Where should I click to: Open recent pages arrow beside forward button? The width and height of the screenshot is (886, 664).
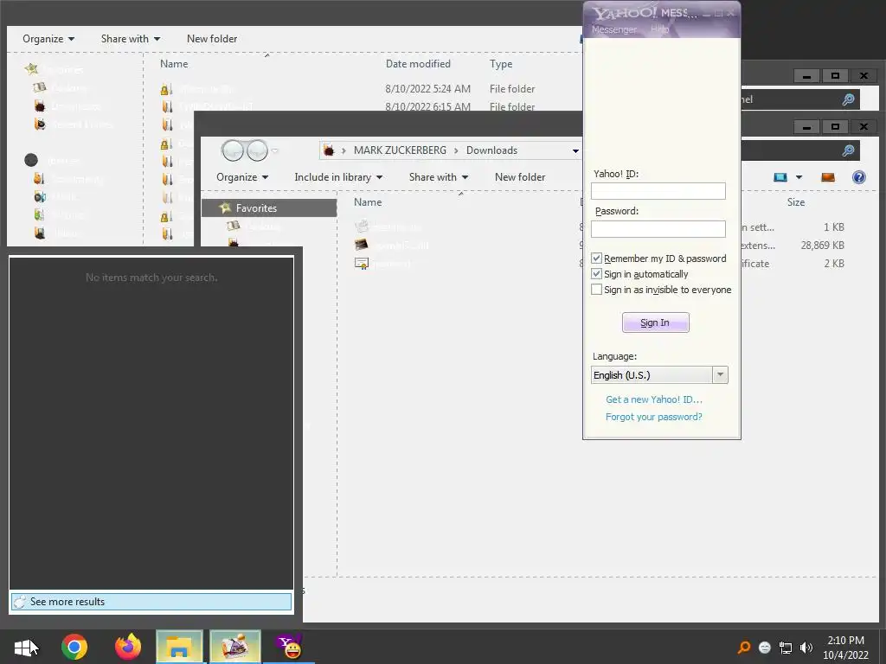coord(275,150)
